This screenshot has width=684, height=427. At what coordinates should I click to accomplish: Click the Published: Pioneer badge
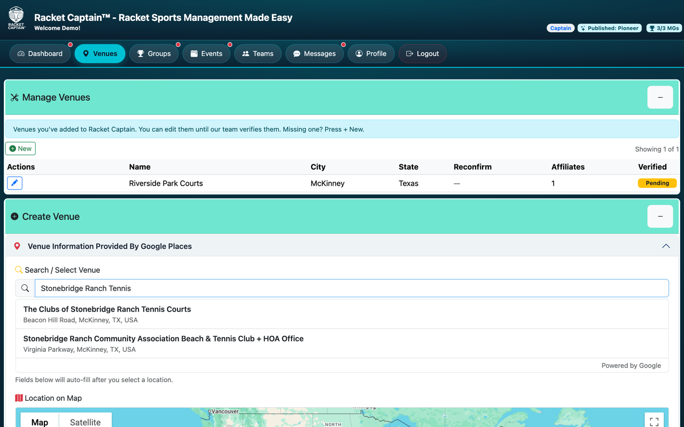[610, 28]
